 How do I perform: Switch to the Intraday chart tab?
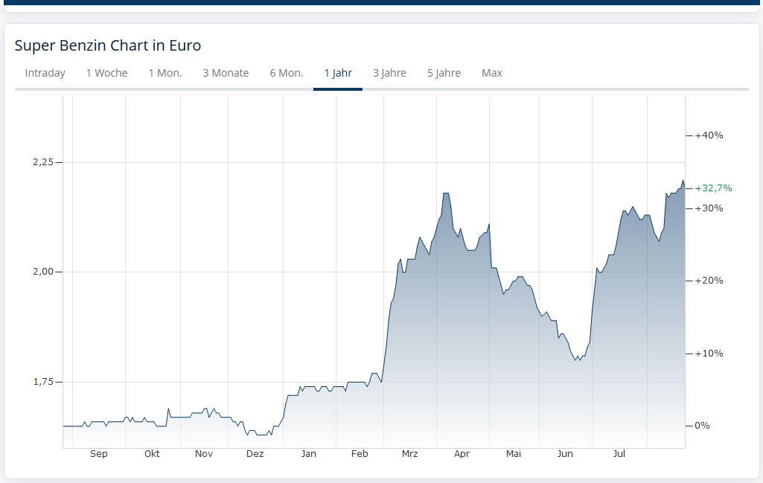pos(45,73)
